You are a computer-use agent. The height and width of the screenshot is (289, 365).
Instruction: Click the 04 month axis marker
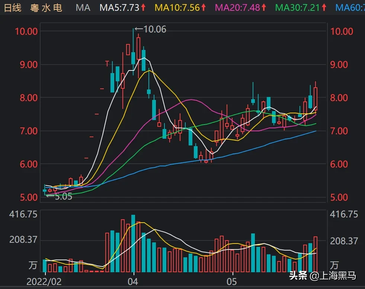(x=133, y=282)
